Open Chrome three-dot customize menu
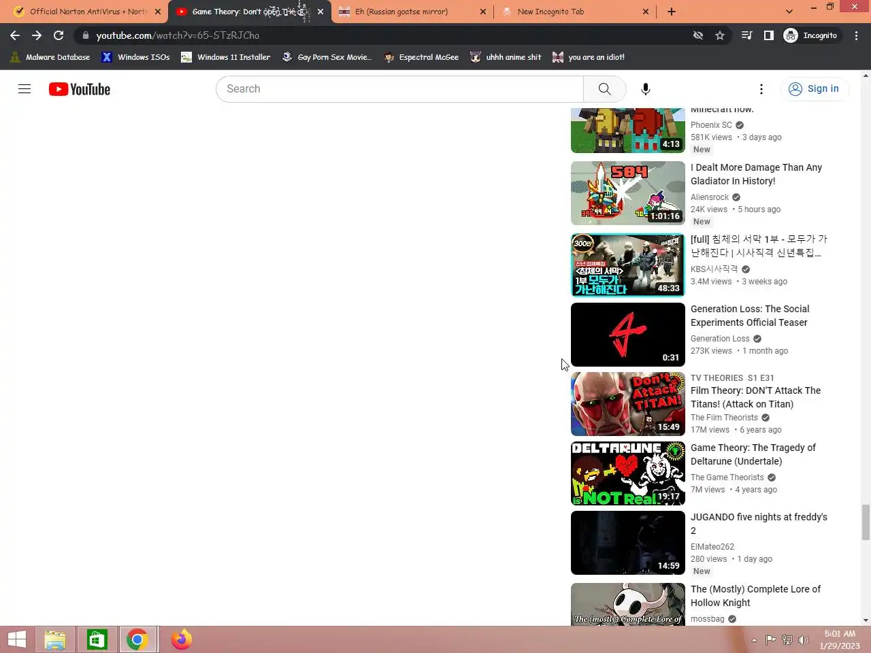Image resolution: width=871 pixels, height=653 pixels. coord(857,35)
